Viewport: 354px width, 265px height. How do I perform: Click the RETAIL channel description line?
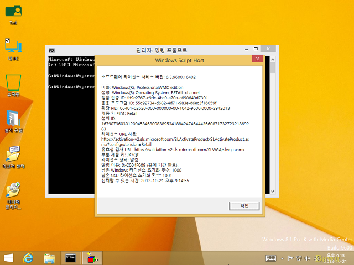point(150,93)
